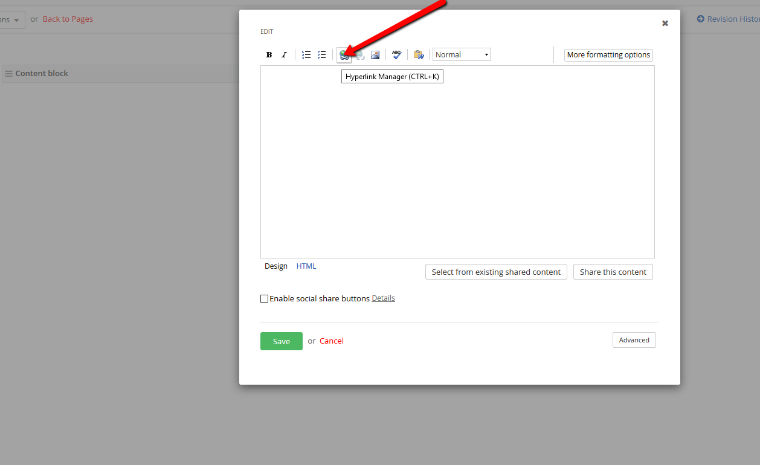
Task: Open the Image Manager
Action: pos(375,54)
